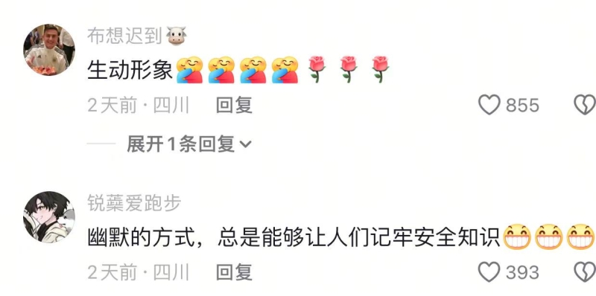Tap the first grinning emoji in second comment

point(517,237)
